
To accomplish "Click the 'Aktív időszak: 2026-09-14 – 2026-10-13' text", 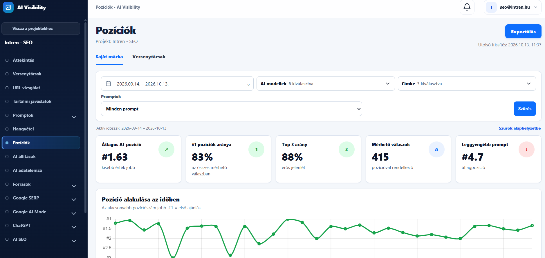I will 131,128.
